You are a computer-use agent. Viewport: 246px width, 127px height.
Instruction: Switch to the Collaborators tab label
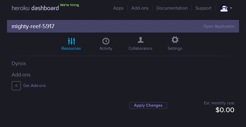(x=140, y=49)
